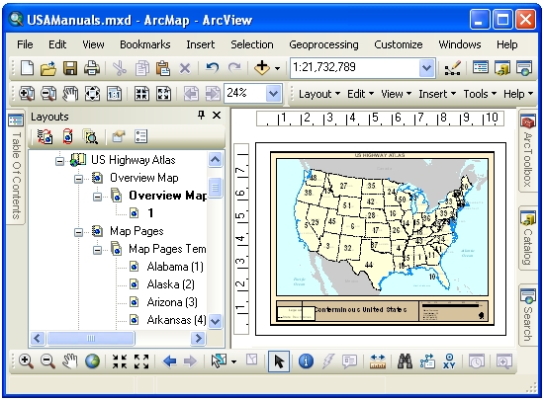Select the Find binoculars tool
The width and height of the screenshot is (544, 400).
[x=405, y=361]
